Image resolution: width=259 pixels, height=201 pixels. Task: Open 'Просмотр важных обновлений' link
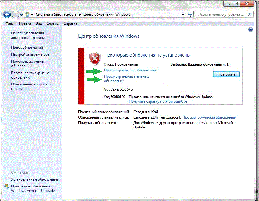(130, 70)
